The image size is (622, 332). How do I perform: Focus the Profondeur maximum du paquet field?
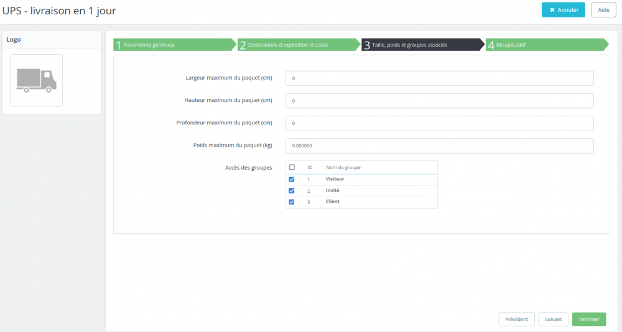point(440,123)
